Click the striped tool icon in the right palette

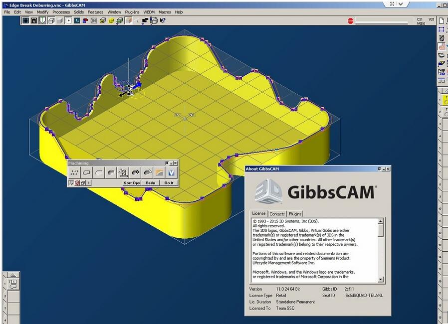coord(442,38)
